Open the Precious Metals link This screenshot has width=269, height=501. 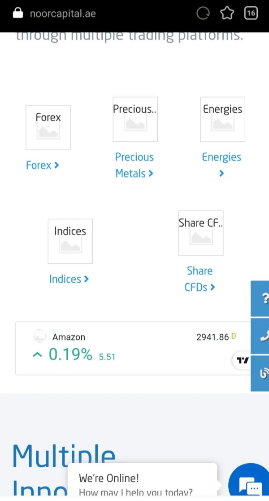click(x=134, y=165)
